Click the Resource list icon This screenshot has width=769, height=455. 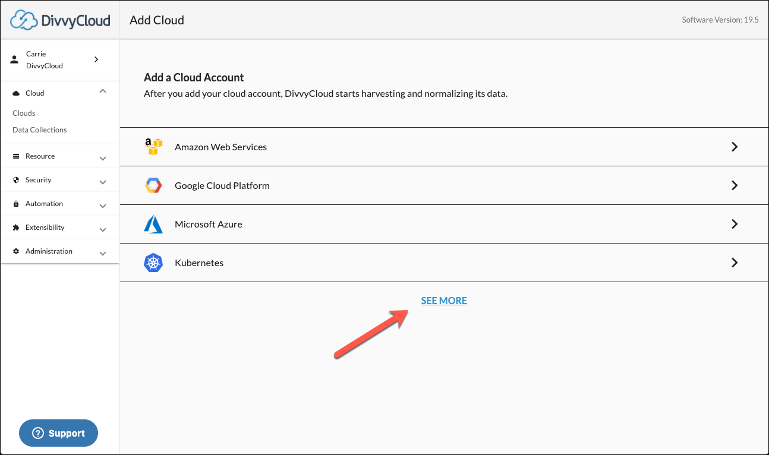(16, 156)
